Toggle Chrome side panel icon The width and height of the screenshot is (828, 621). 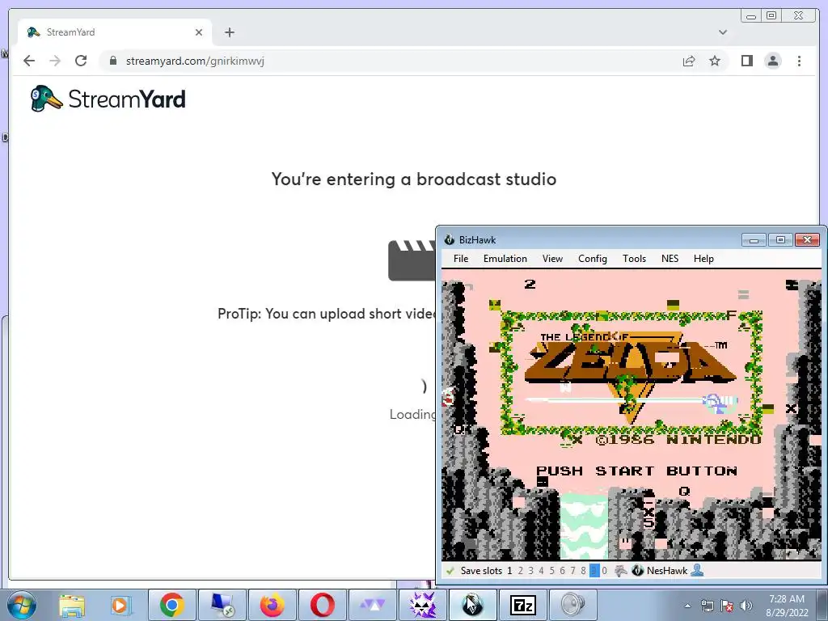click(x=746, y=61)
